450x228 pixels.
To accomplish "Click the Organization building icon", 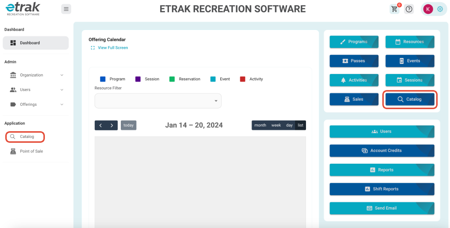I will (13, 75).
